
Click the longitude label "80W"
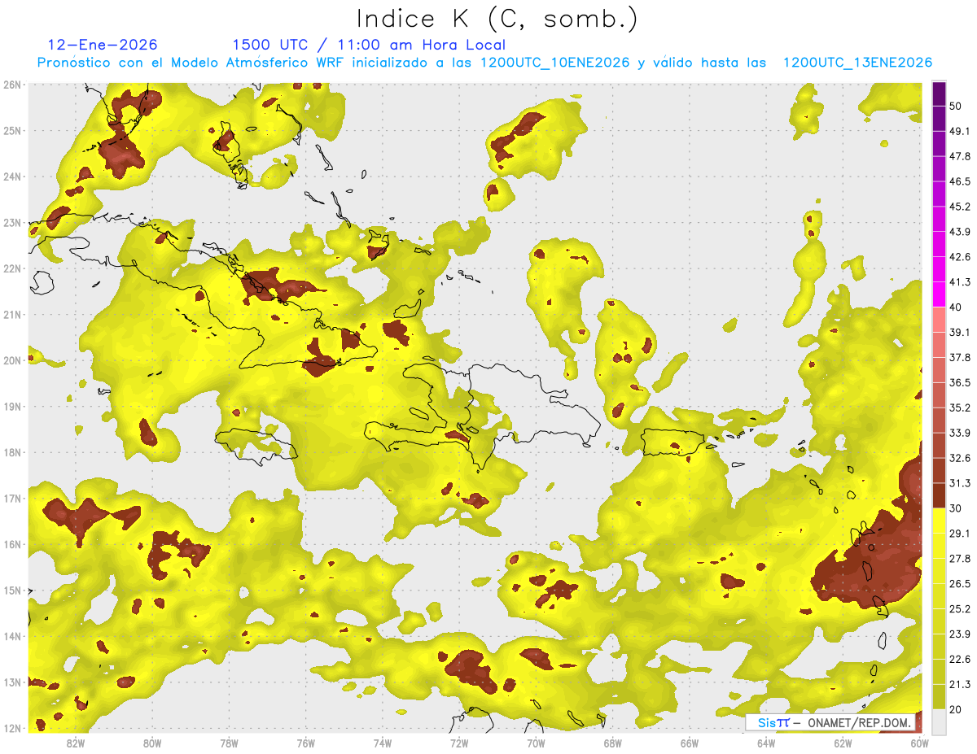coord(152,743)
